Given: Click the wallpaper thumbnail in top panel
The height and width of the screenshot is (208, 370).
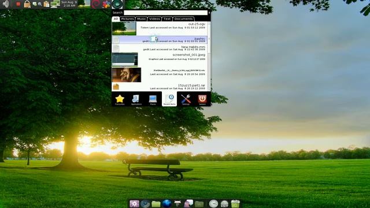Looking at the screenshot, I should click(x=84, y=4).
